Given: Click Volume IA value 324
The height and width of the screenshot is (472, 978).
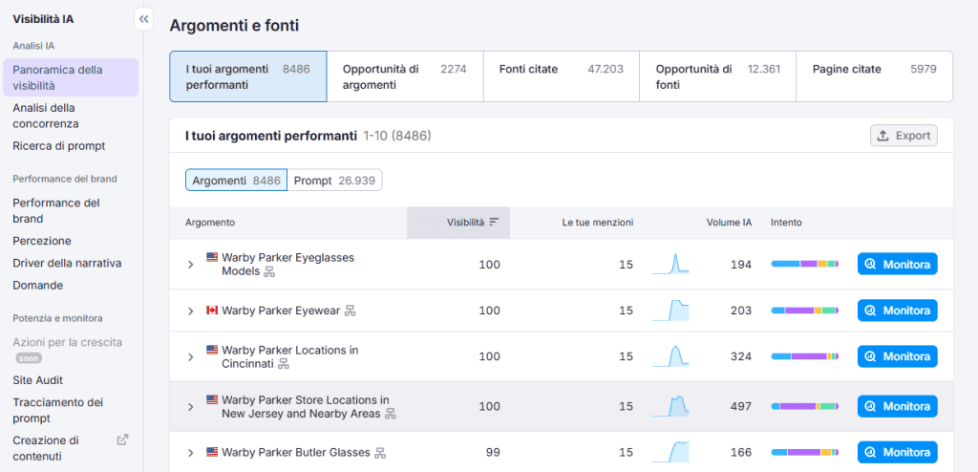Looking at the screenshot, I should [x=741, y=356].
